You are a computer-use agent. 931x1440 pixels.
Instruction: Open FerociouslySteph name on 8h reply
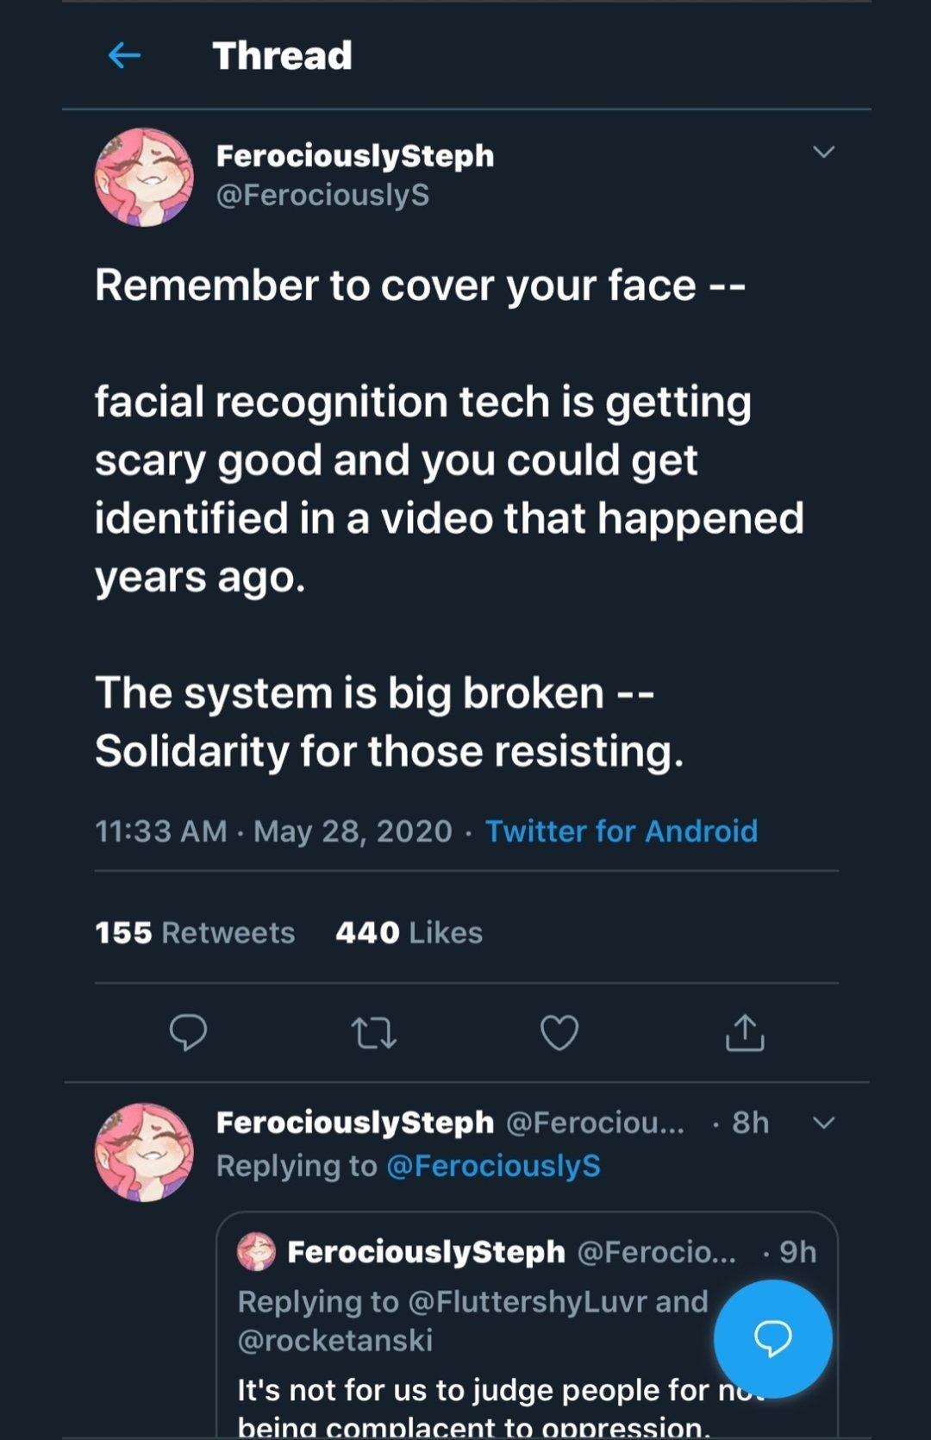[x=354, y=1123]
